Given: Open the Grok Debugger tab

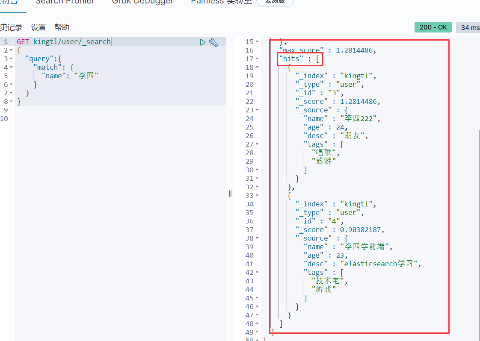Looking at the screenshot, I should coord(142,2).
